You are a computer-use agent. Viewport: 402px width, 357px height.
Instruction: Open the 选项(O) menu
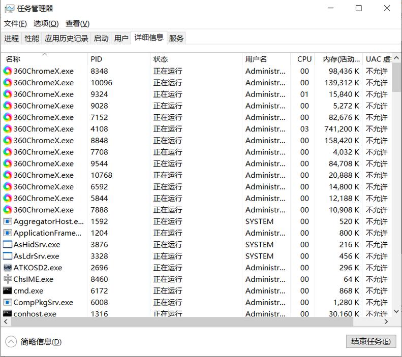[x=46, y=23]
